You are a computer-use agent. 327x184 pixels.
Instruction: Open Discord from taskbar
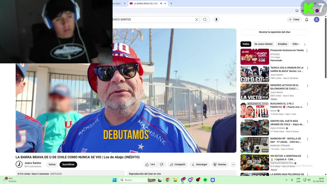coord(190,180)
